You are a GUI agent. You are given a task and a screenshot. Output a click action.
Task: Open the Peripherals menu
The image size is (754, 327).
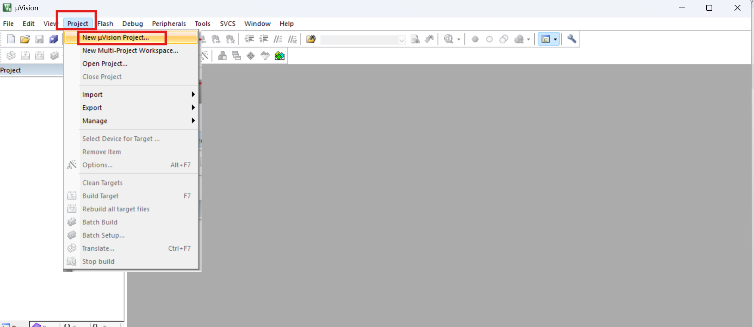click(169, 23)
